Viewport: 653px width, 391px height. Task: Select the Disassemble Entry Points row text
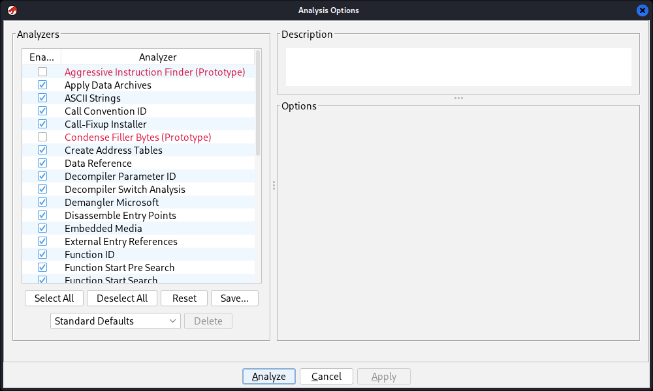click(120, 215)
